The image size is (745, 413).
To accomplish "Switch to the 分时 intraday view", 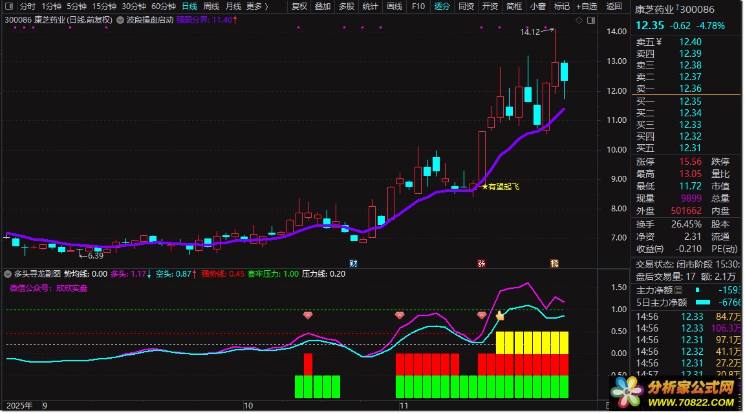I will pyautogui.click(x=28, y=6).
